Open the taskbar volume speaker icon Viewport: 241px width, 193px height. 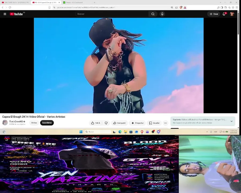(x=223, y=132)
